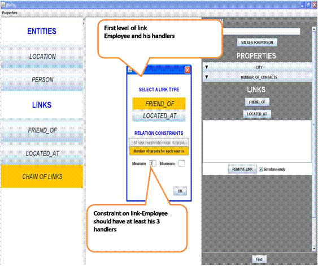The image size is (318, 266).
Task: Click the dialog title bar icon
Action: 130,70
